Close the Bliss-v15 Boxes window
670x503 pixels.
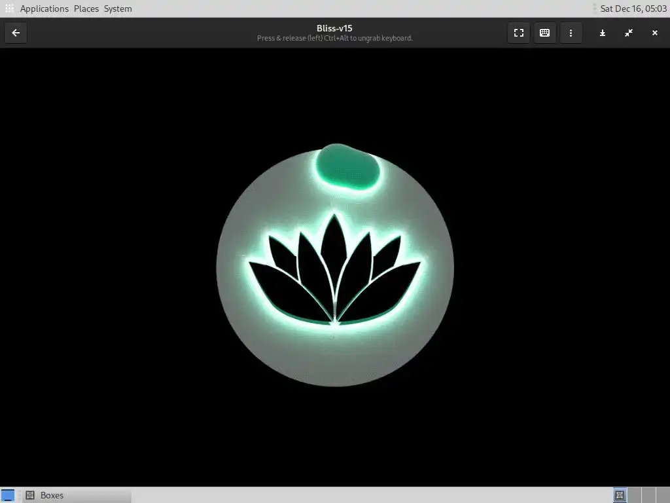point(654,33)
